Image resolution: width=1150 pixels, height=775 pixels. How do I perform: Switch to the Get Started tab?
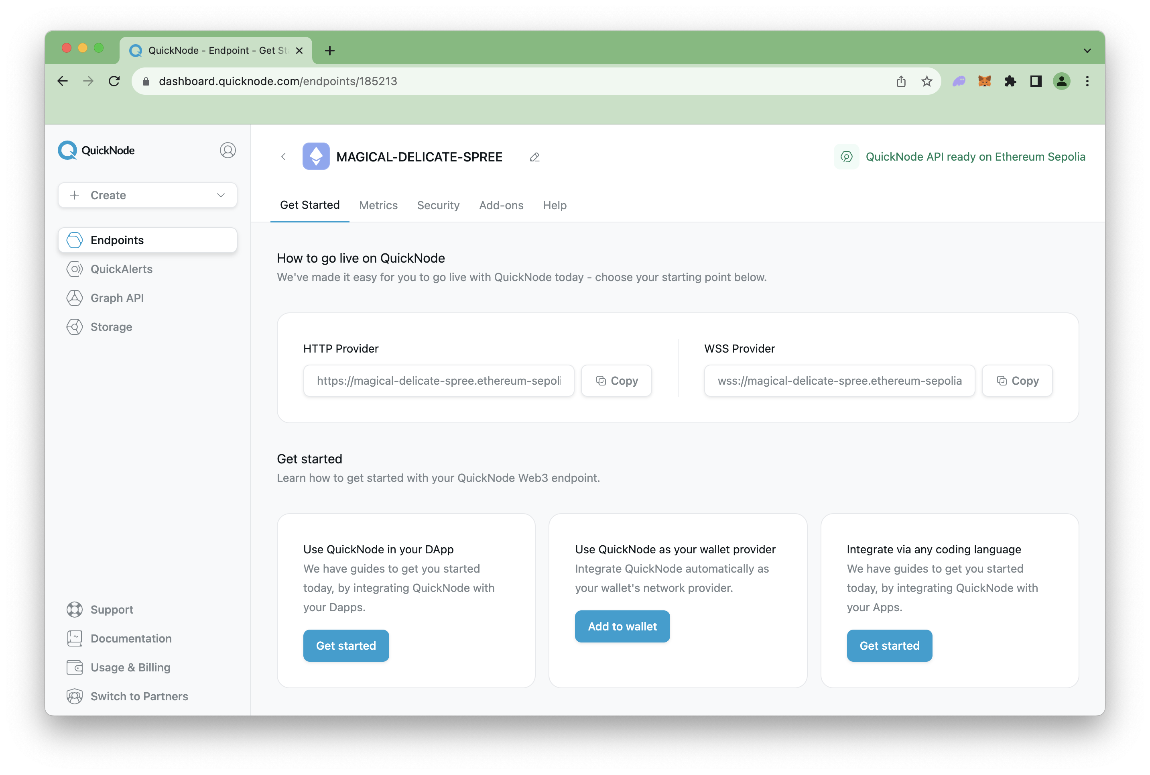click(x=310, y=205)
